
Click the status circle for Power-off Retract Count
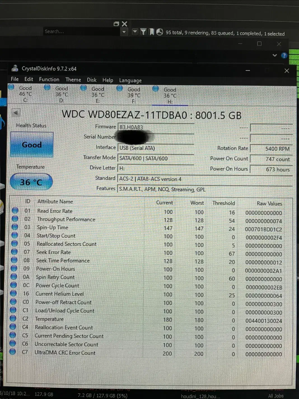13,302
